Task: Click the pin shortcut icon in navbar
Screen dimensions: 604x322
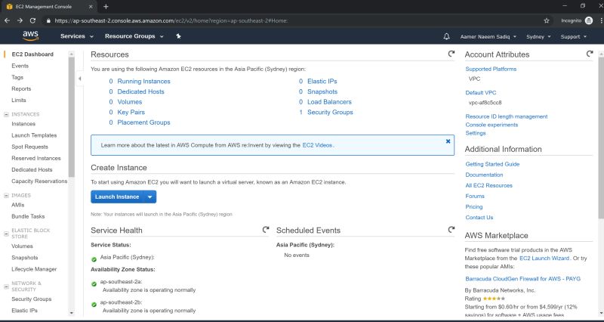Action: (x=178, y=36)
